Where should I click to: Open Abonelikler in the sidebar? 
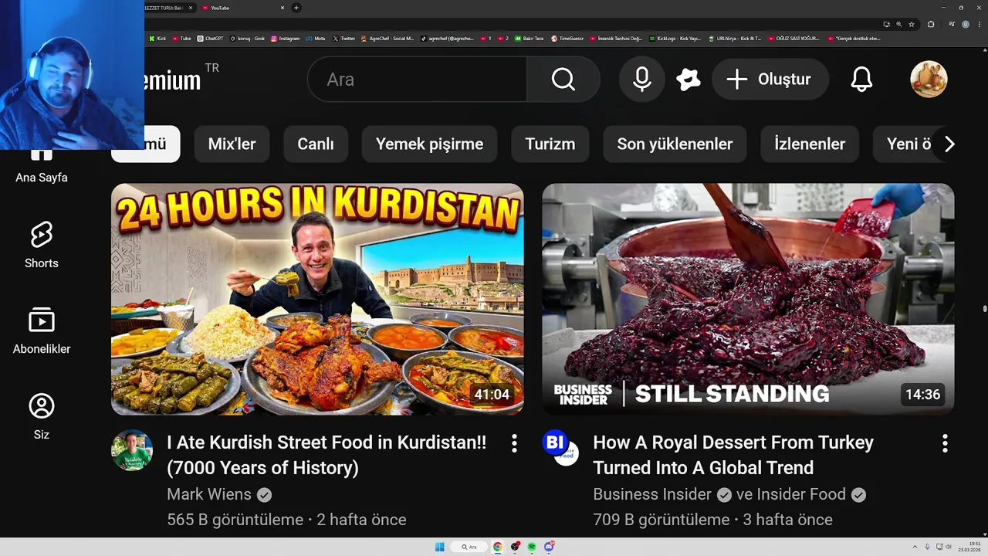(x=42, y=331)
